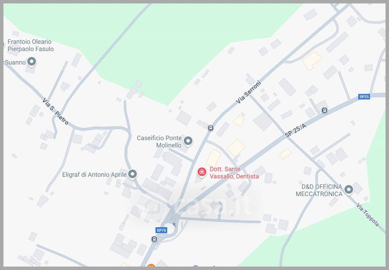
Task: Click the Caseificio Ponte Molinello map pin
Action: coord(188,141)
